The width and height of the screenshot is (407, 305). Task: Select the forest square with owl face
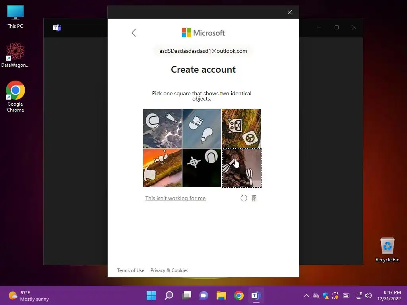[241, 128]
